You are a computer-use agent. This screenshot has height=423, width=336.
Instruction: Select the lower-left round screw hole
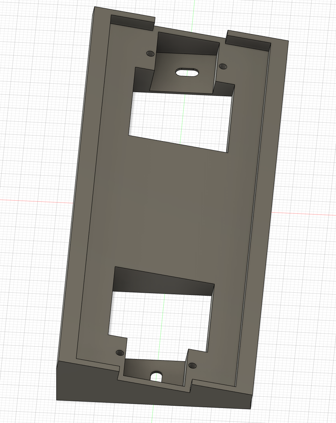point(120,353)
